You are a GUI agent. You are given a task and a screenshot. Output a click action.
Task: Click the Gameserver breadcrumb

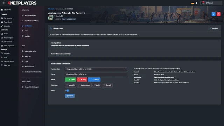[59, 9]
